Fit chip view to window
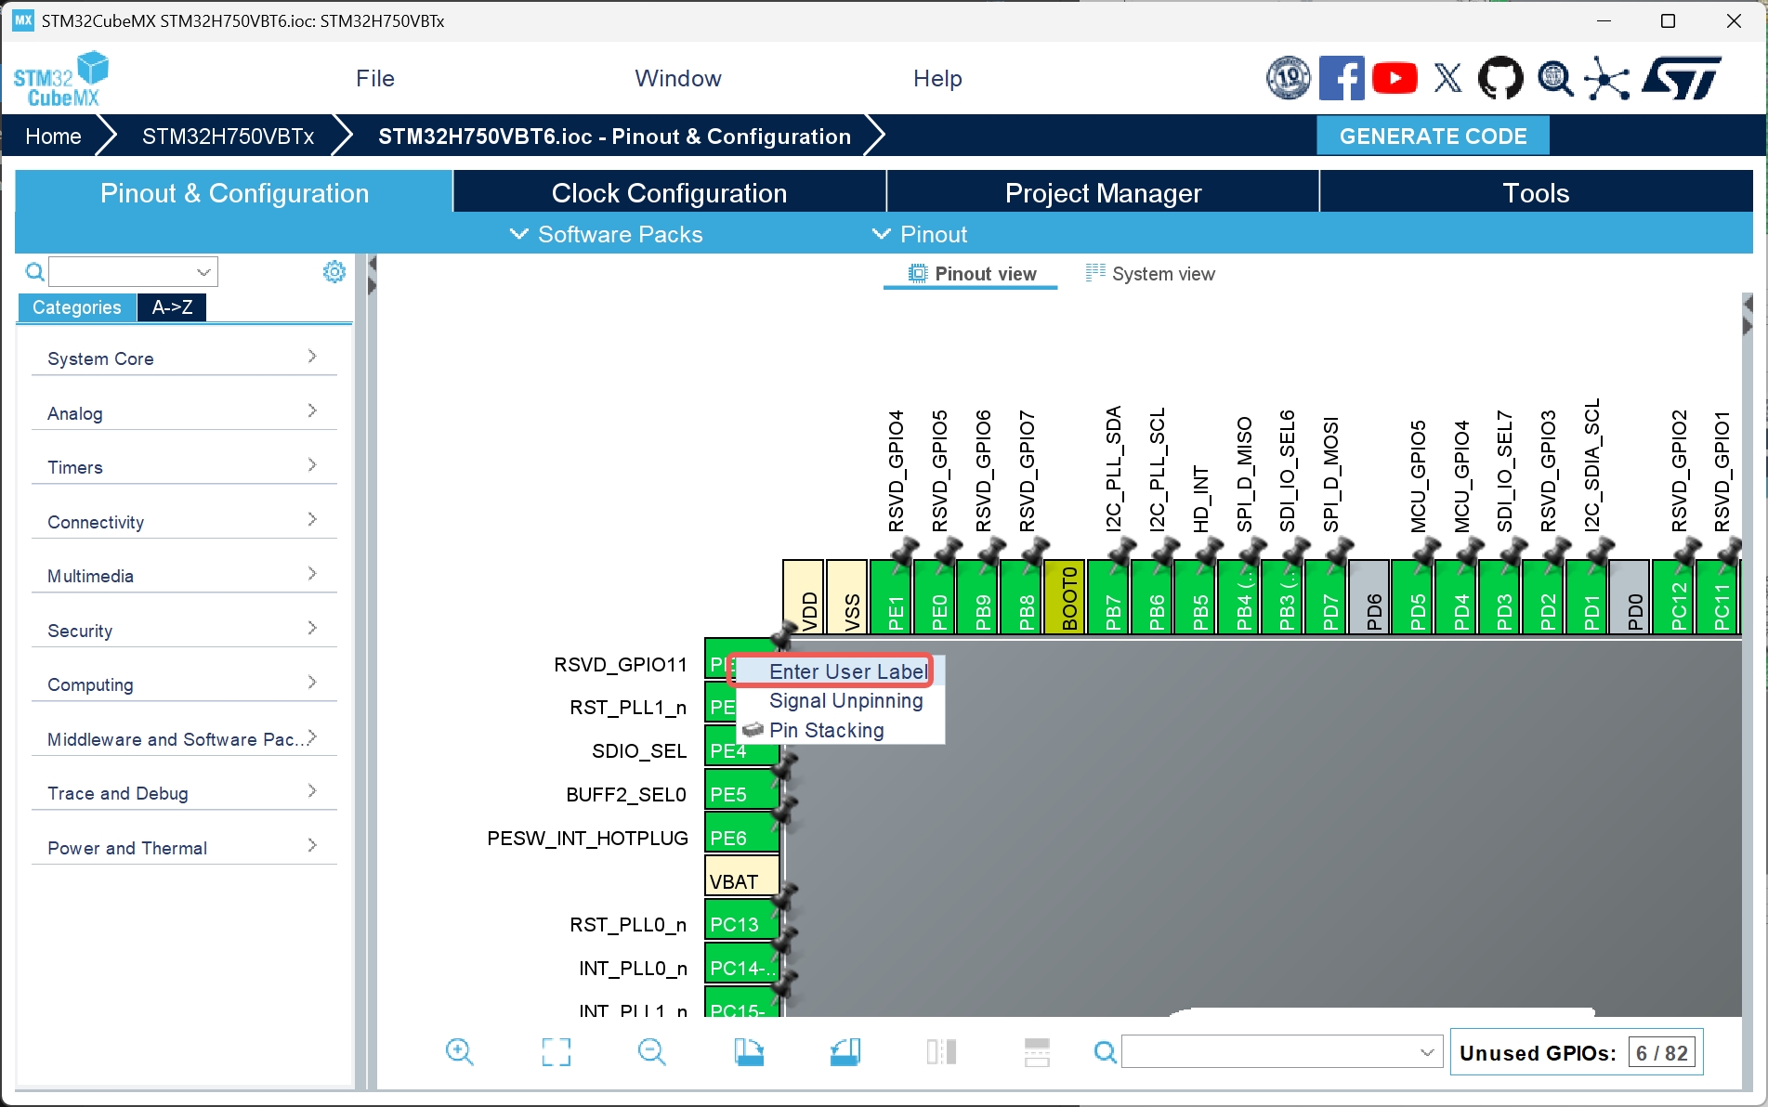The height and width of the screenshot is (1107, 1768). pos(556,1052)
